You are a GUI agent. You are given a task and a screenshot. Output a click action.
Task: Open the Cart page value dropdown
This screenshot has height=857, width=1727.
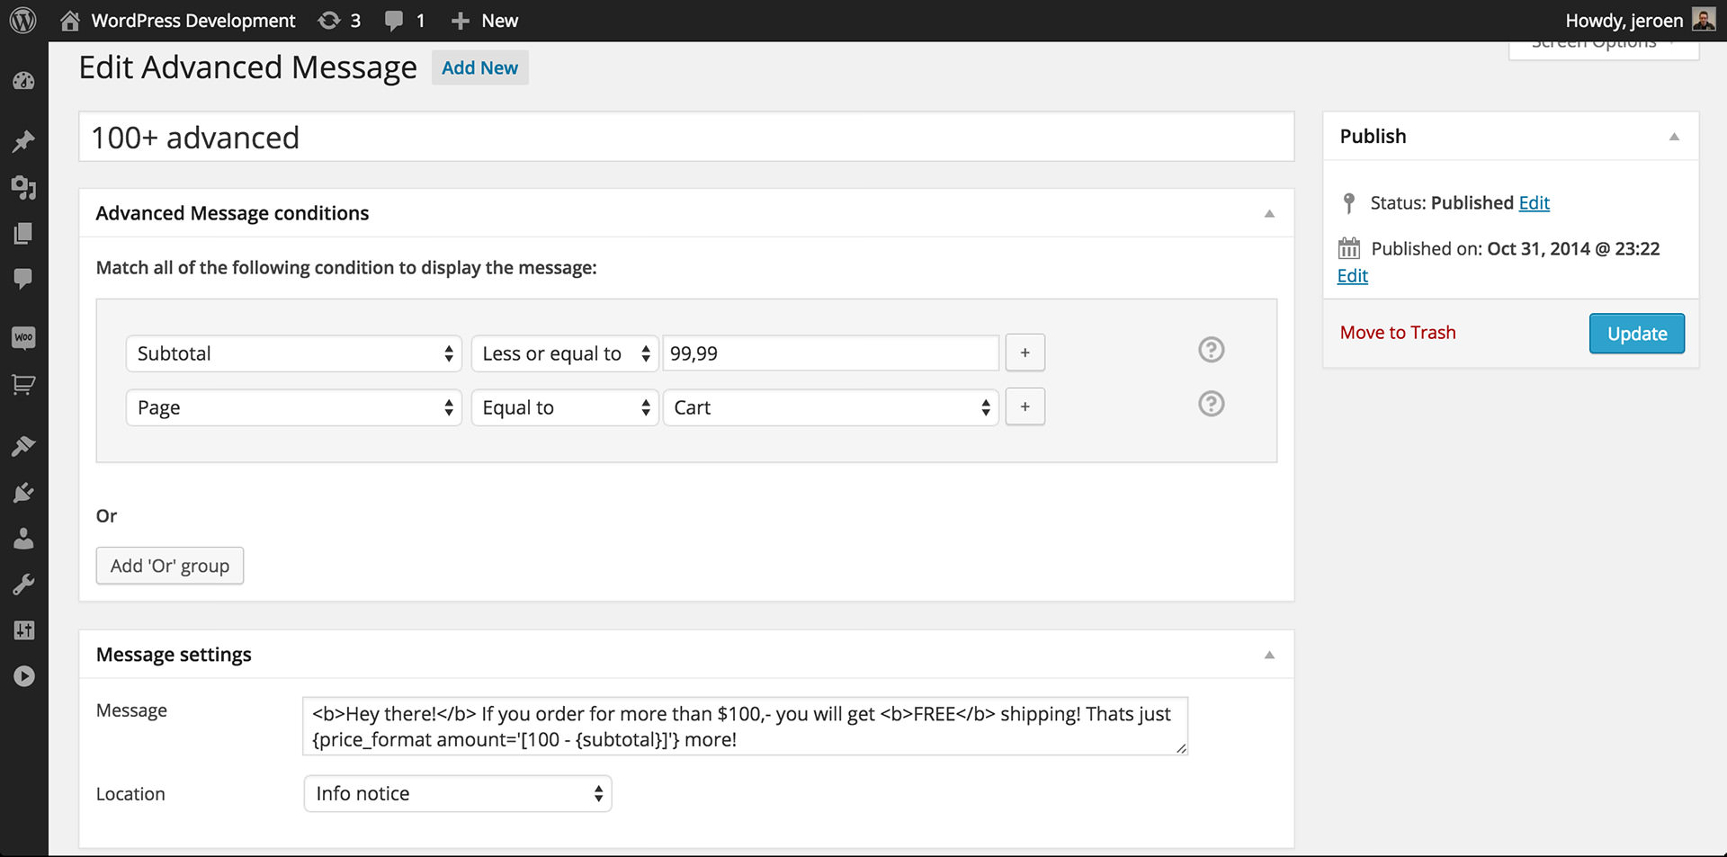pos(830,407)
